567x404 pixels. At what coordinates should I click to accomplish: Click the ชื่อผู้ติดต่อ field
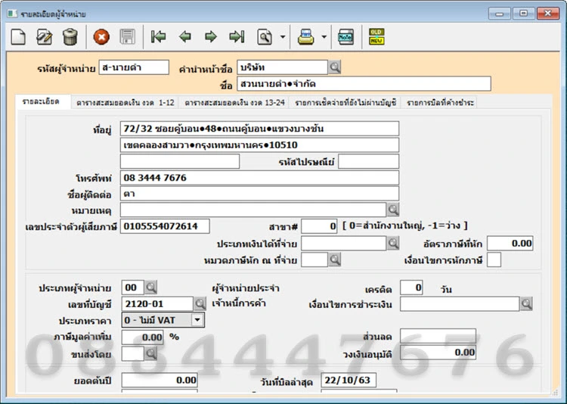tap(259, 194)
